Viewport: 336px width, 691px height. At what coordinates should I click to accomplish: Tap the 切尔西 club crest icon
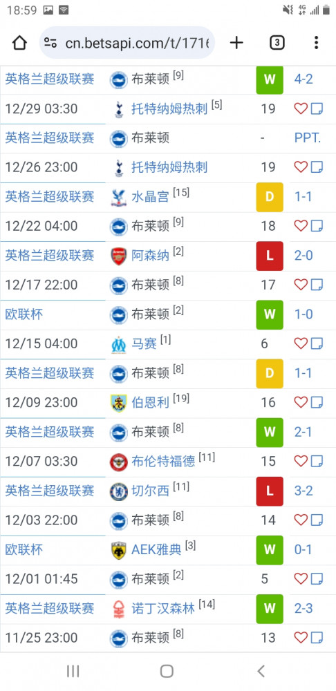pyautogui.click(x=119, y=491)
